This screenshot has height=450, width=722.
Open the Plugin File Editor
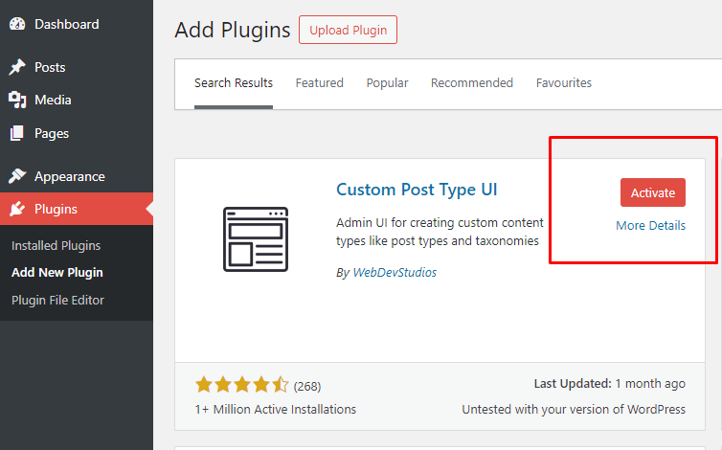tap(57, 301)
